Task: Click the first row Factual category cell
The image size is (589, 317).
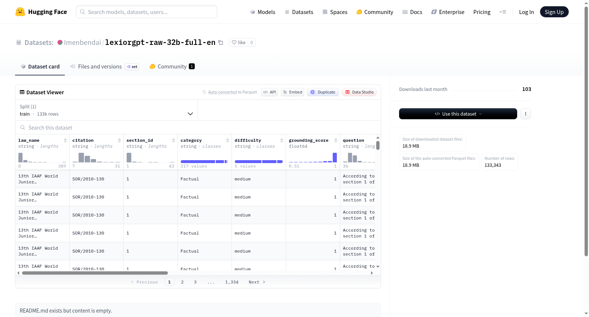Action: click(x=205, y=179)
